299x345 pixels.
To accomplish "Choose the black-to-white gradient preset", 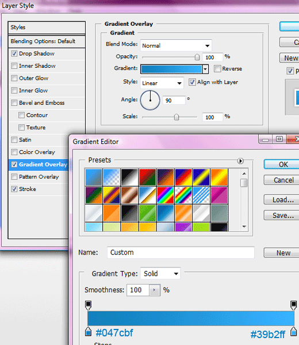I will [x=129, y=177].
